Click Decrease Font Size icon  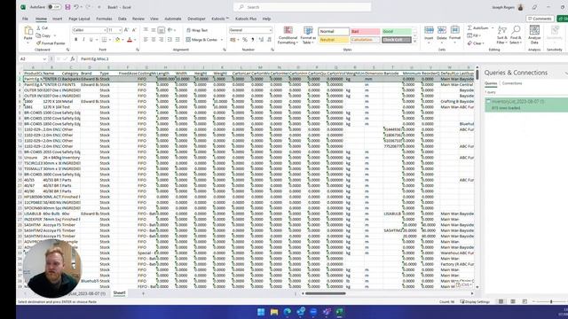click(x=134, y=30)
